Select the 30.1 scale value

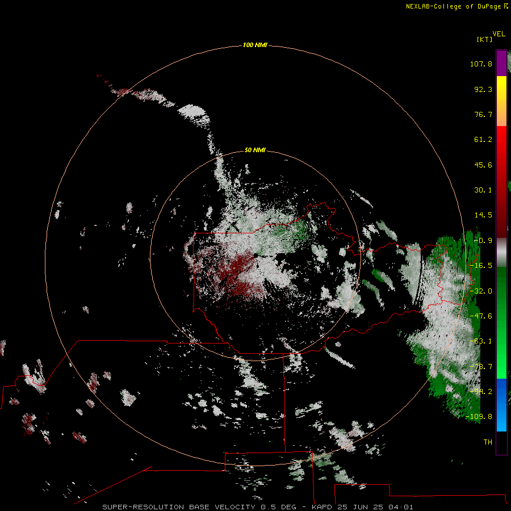pos(483,190)
